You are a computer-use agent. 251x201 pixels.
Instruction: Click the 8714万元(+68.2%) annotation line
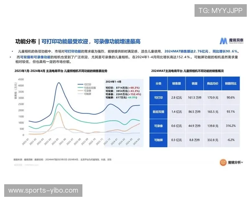pos(123,88)
